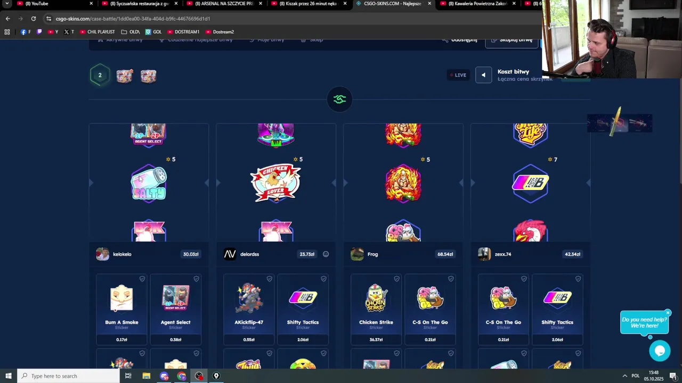The width and height of the screenshot is (682, 383).
Task: Open the DOSTREAM1 bookmark
Action: pyautogui.click(x=183, y=32)
